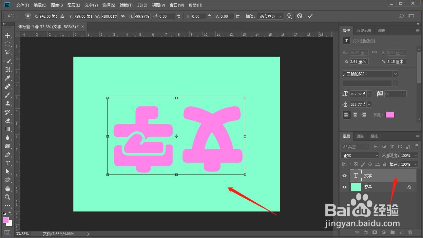Open the 图层(L) menu

(x=74, y=5)
